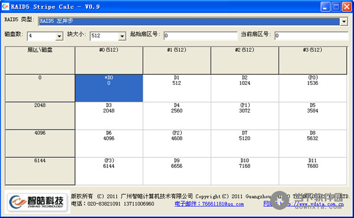354x218 pixels.
Task: Open the 电子邮件 email link
Action: tap(209, 204)
